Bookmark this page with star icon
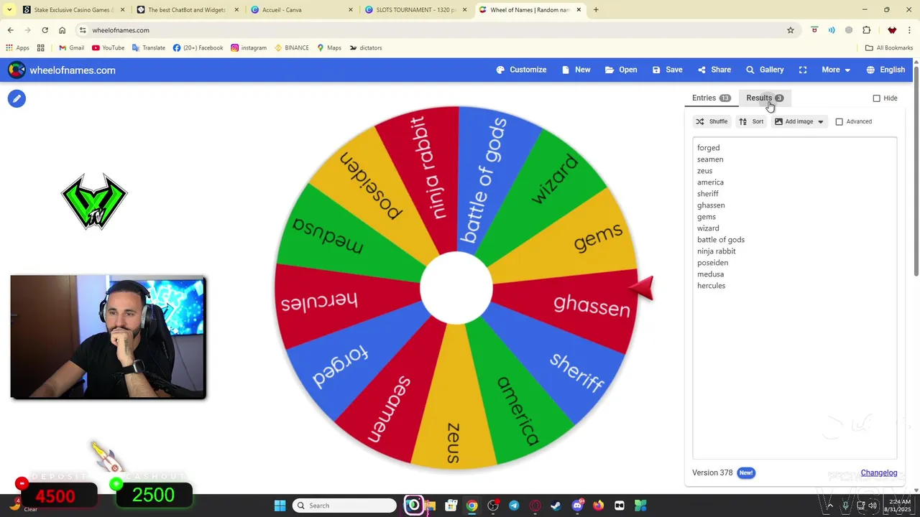 click(x=791, y=30)
